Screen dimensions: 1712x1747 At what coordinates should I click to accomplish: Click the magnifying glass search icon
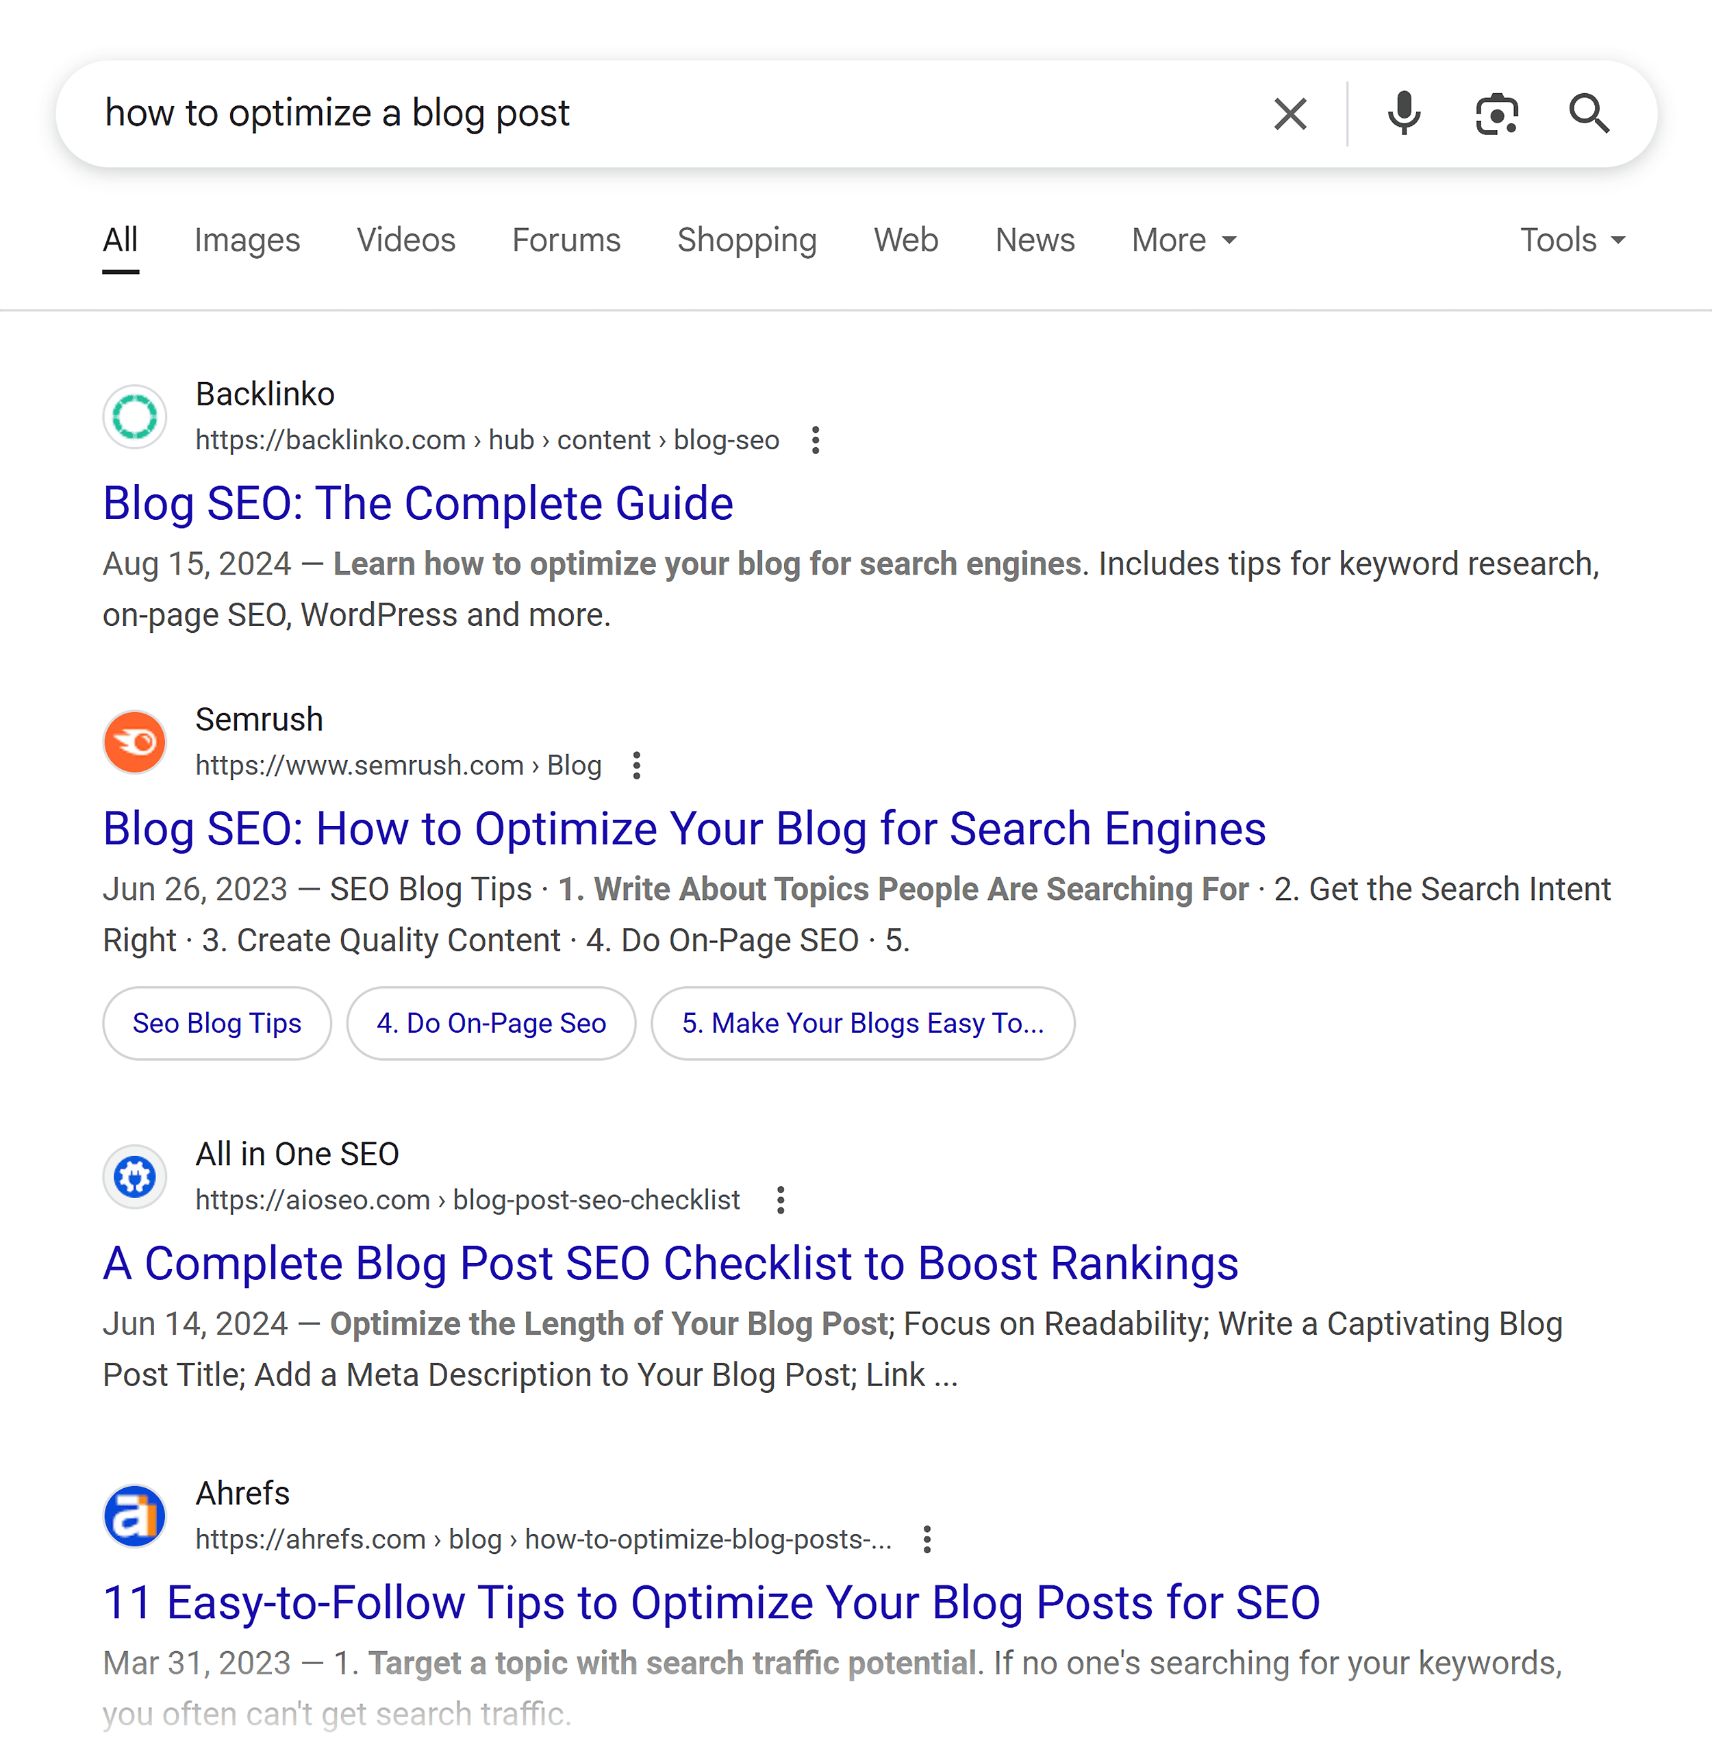click(1588, 113)
